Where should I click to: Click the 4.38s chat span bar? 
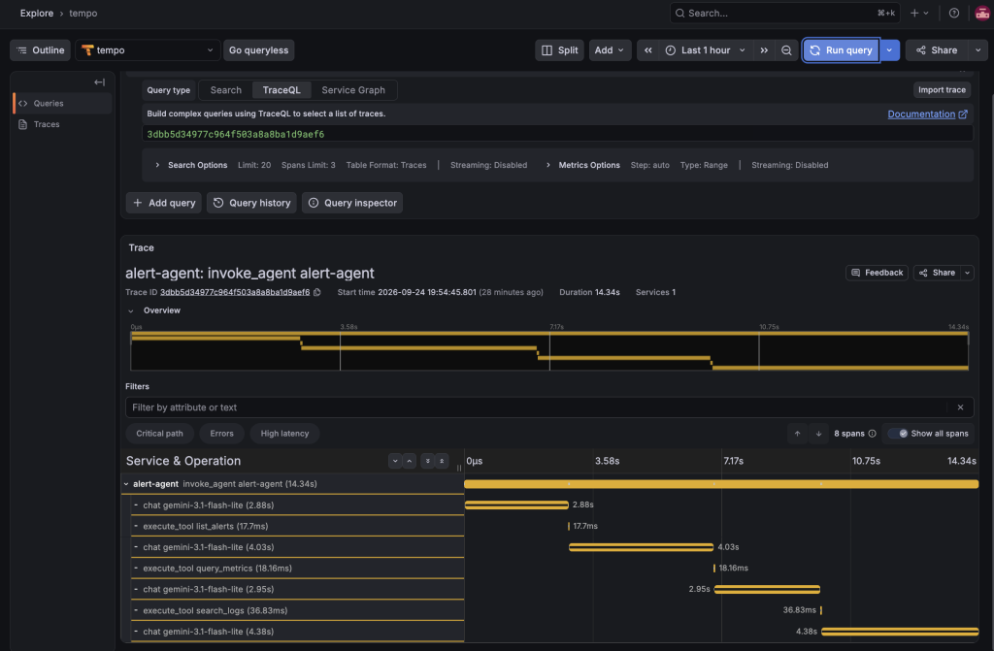(x=900, y=632)
